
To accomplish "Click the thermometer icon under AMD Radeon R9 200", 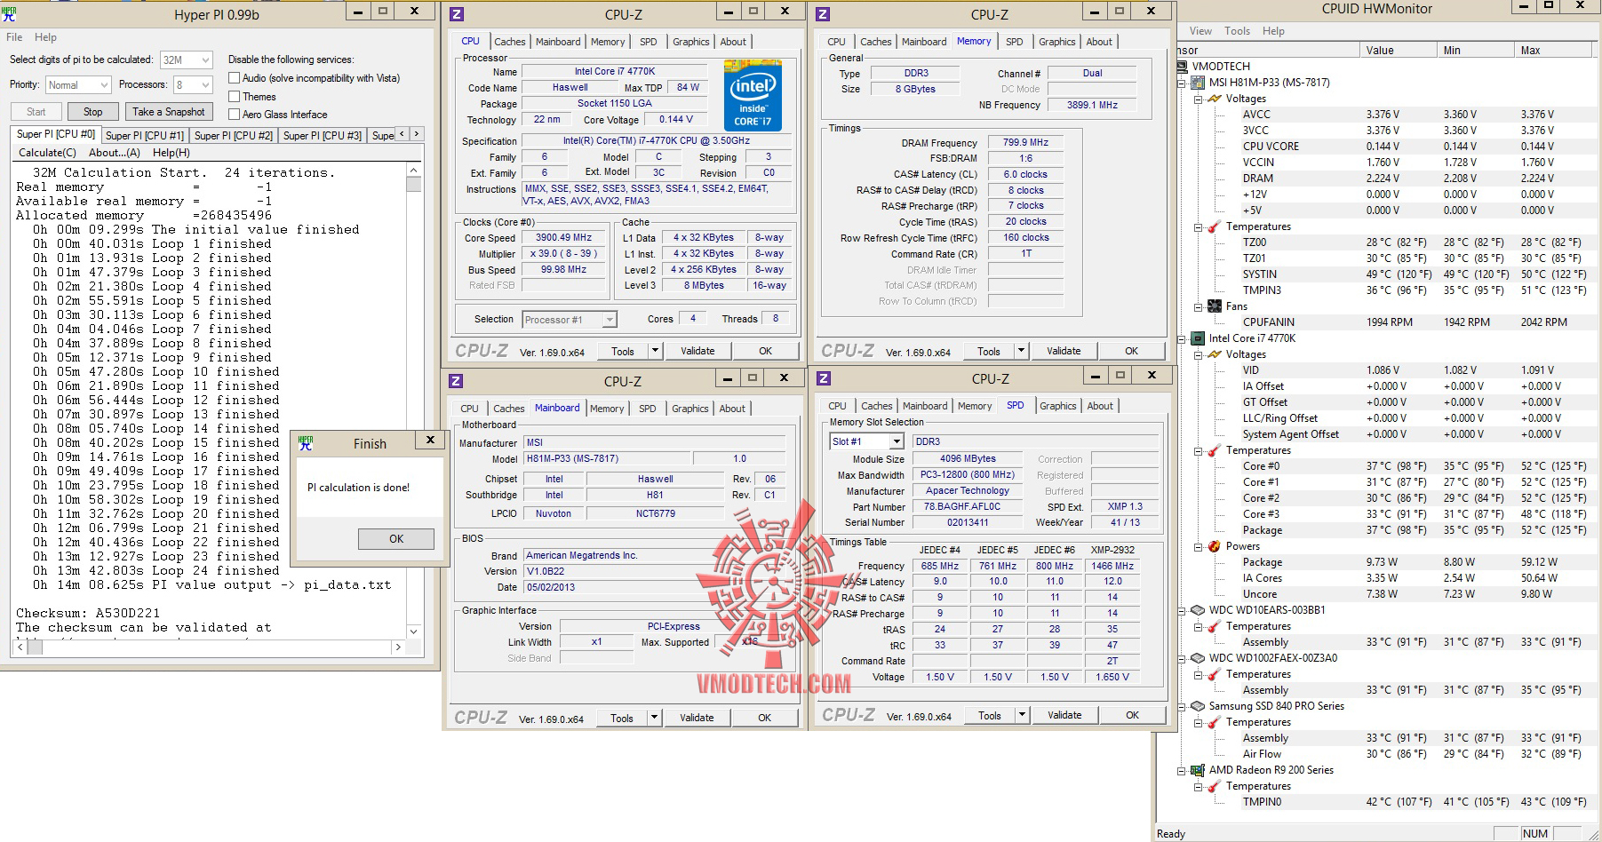I will [x=1215, y=786].
